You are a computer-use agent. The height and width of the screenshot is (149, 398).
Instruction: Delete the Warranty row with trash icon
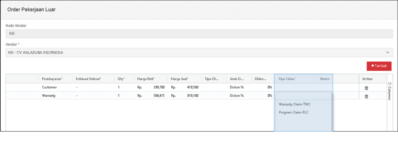pos(366,96)
